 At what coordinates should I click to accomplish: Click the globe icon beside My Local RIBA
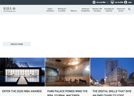94,2
